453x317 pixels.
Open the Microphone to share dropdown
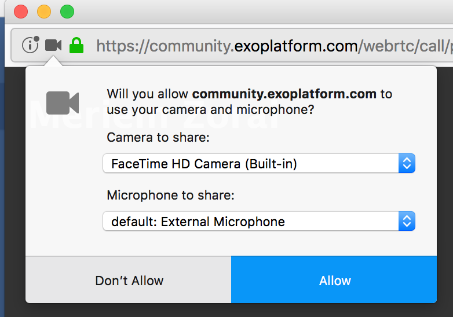click(259, 221)
